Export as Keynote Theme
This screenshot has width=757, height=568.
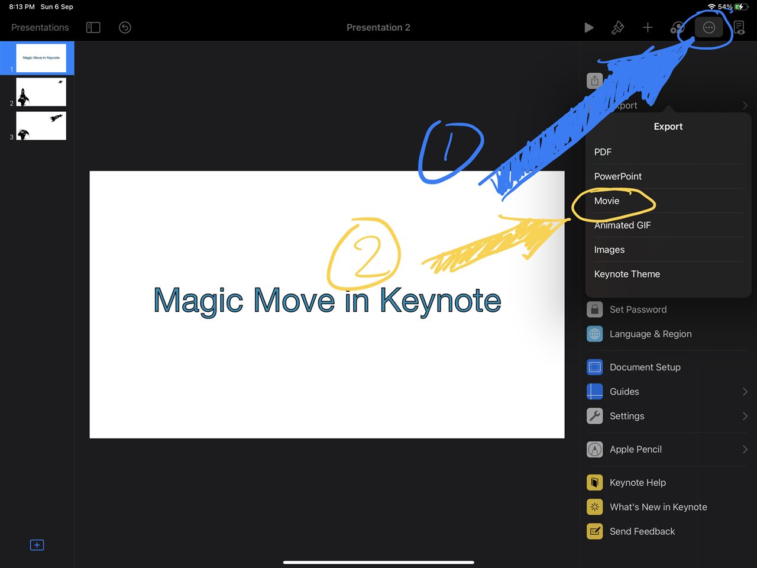click(668, 274)
